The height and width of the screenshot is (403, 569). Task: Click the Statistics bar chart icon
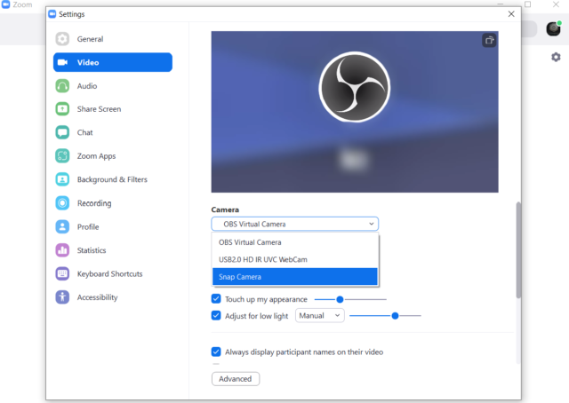[62, 250]
